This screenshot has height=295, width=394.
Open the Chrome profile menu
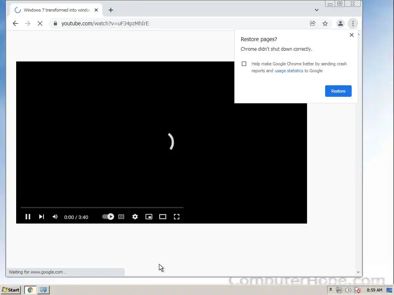point(340,23)
